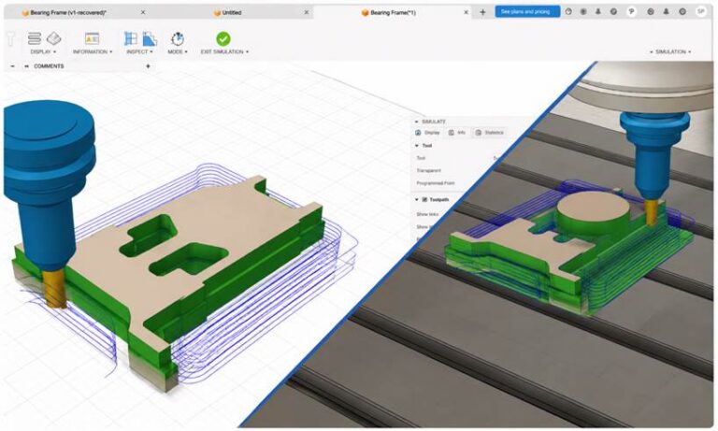Close the Bearing Frame (v1-recovered) tab

pos(143,12)
